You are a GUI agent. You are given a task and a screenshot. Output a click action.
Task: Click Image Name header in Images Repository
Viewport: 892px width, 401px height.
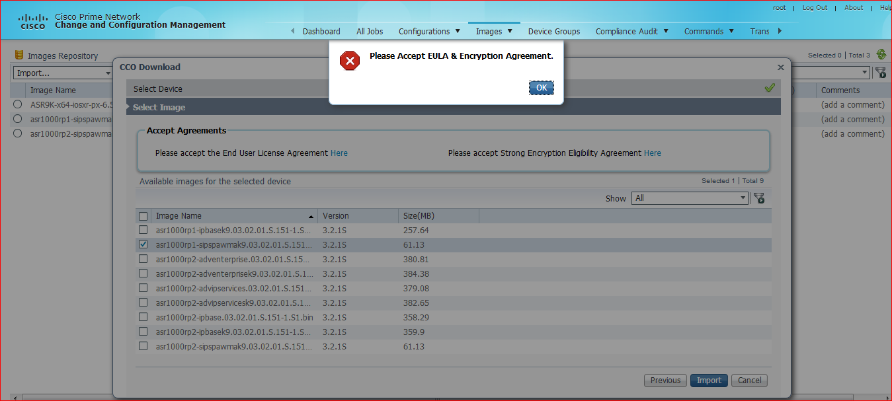click(53, 91)
